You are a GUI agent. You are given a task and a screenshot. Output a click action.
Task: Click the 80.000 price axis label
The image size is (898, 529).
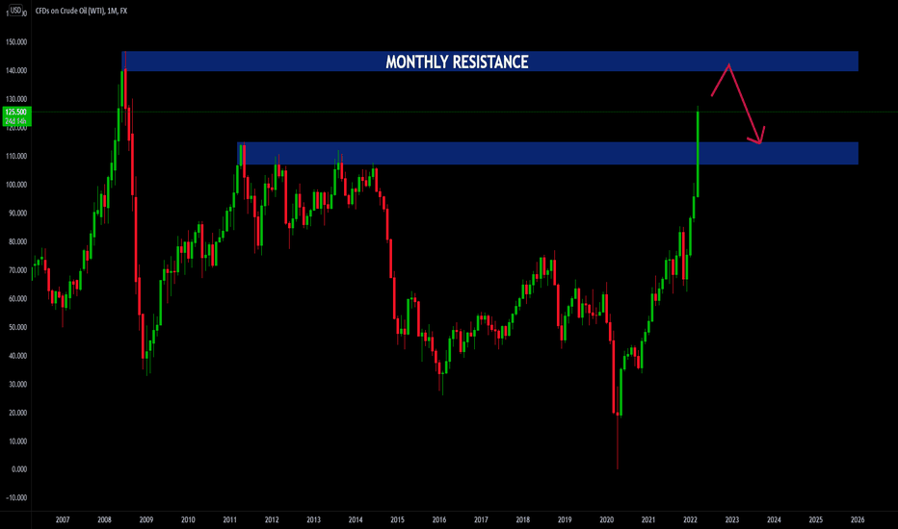point(17,242)
